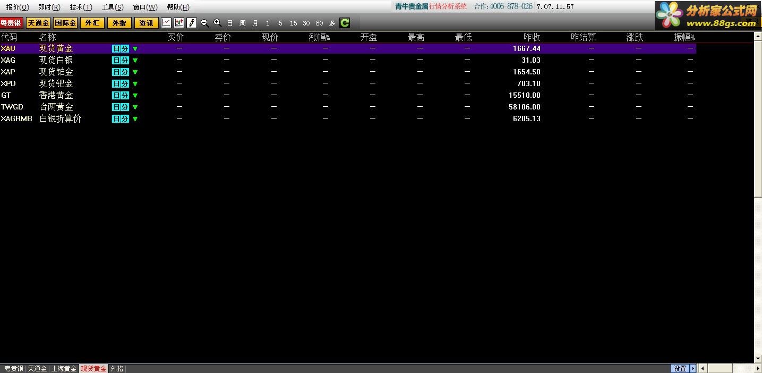The image size is (762, 373).
Task: Select the 15-minute period
Action: pyautogui.click(x=294, y=23)
